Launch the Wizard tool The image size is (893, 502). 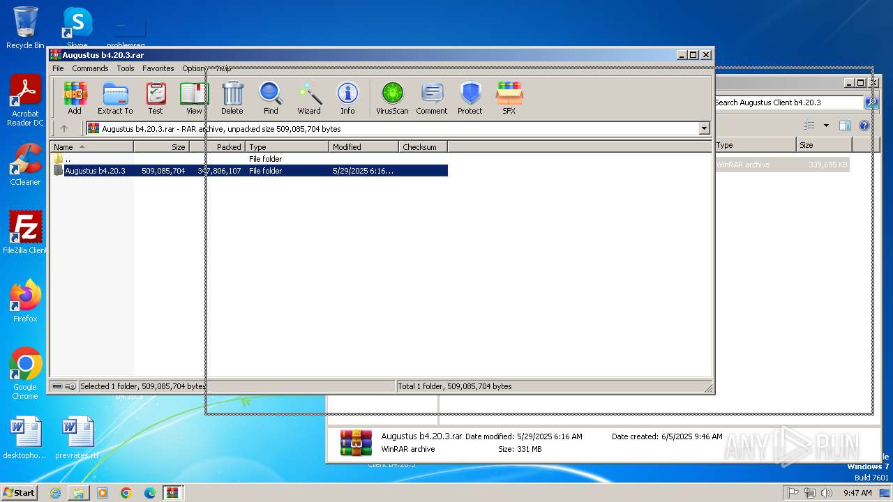[309, 98]
